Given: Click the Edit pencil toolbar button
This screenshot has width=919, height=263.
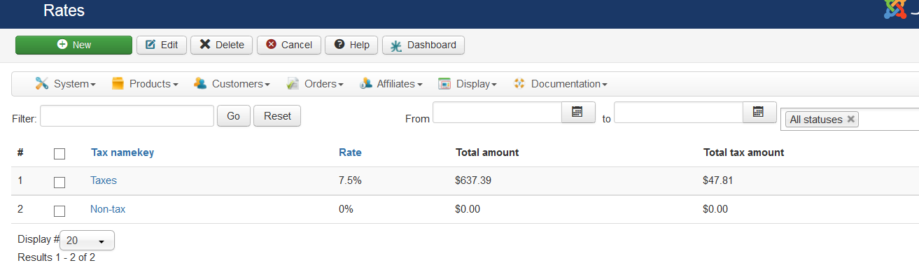Looking at the screenshot, I should pos(162,45).
